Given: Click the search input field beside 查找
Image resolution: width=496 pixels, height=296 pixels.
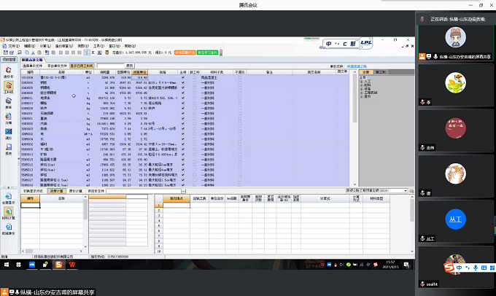Looking at the screenshot, I should [x=111, y=66].
